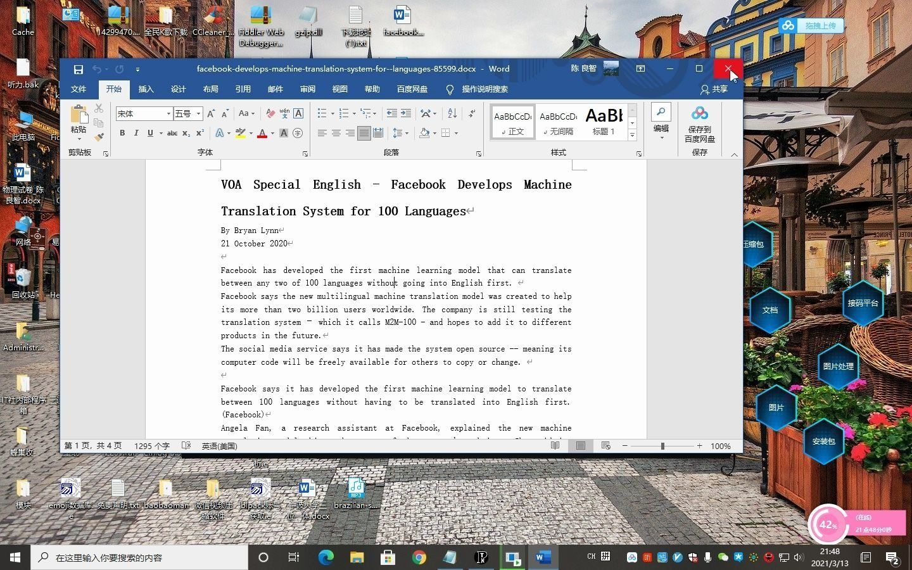Viewport: 912px width, 570px height.
Task: Click the Save icon in the quick access toolbar
Action: 79,69
